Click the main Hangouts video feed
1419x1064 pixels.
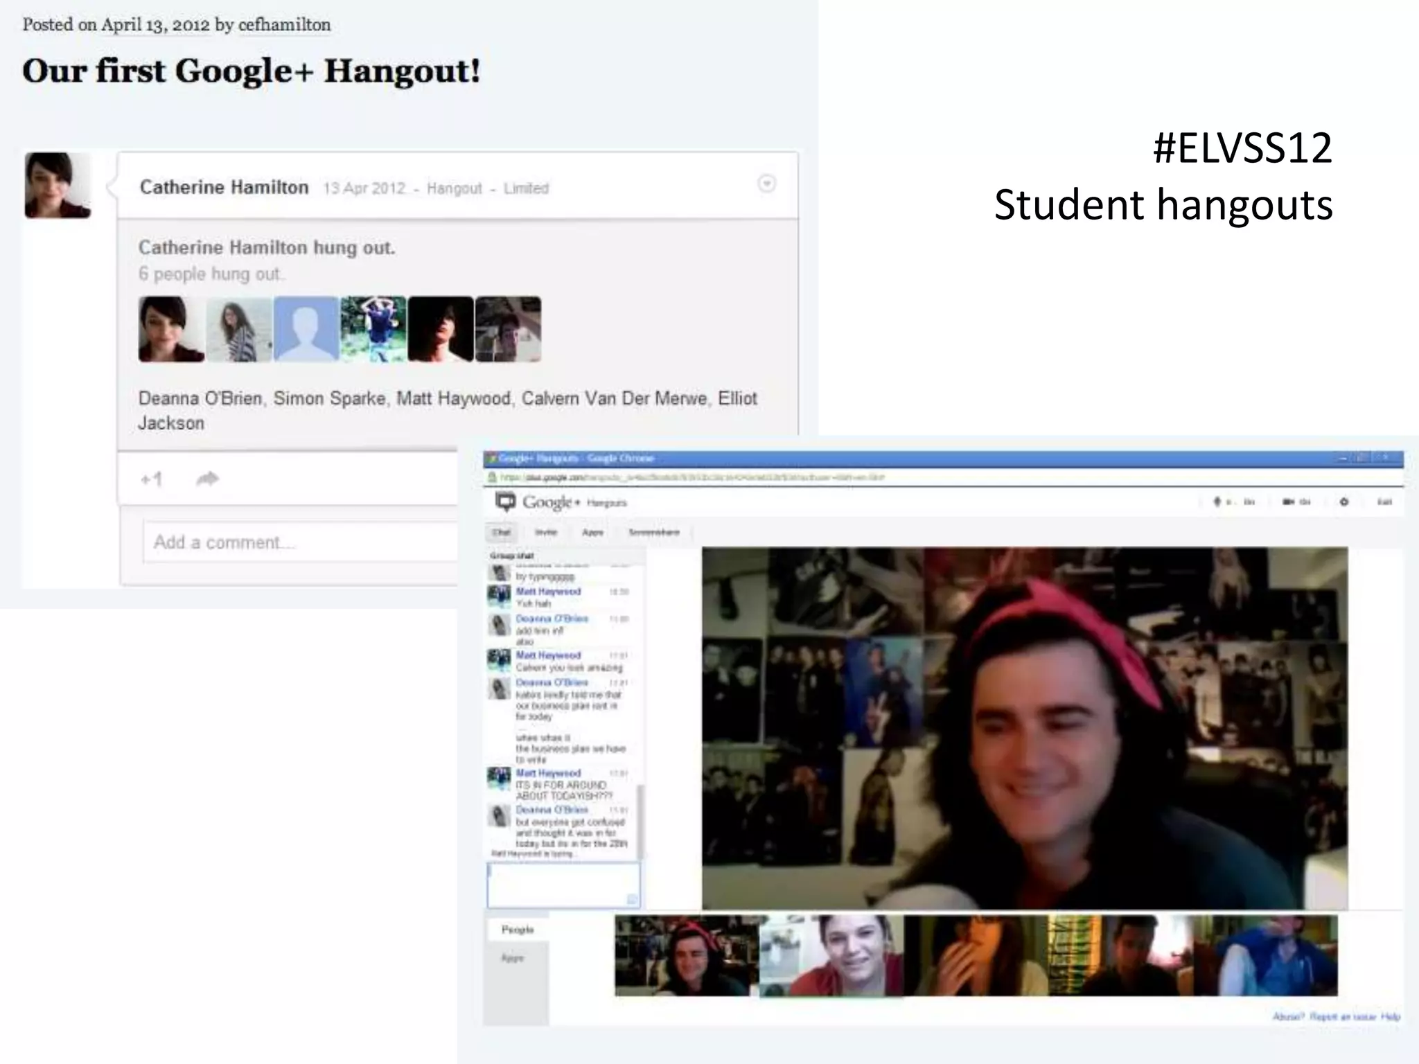[1025, 728]
